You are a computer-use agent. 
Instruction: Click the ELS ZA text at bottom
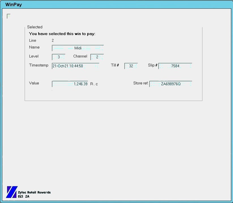[23, 196]
